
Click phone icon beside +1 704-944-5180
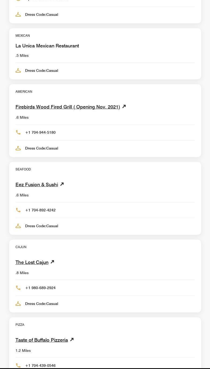[x=18, y=132]
